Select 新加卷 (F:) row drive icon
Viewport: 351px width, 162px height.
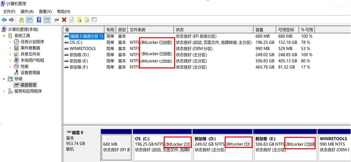[66, 67]
